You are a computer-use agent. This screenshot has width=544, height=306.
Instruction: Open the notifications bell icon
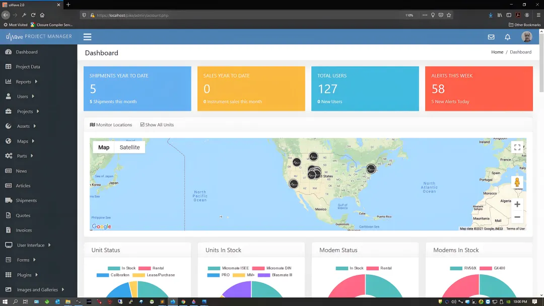pos(508,37)
